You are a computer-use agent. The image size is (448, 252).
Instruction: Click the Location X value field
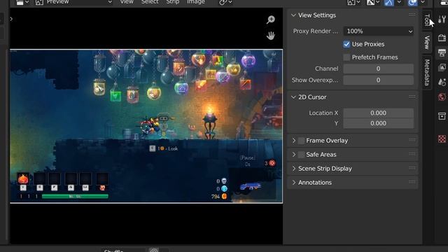pos(378,113)
